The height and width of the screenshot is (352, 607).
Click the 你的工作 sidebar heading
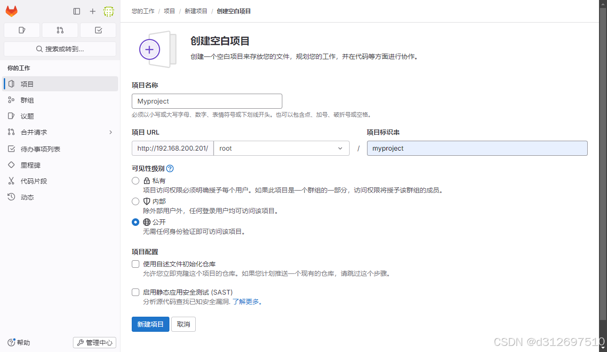click(19, 68)
